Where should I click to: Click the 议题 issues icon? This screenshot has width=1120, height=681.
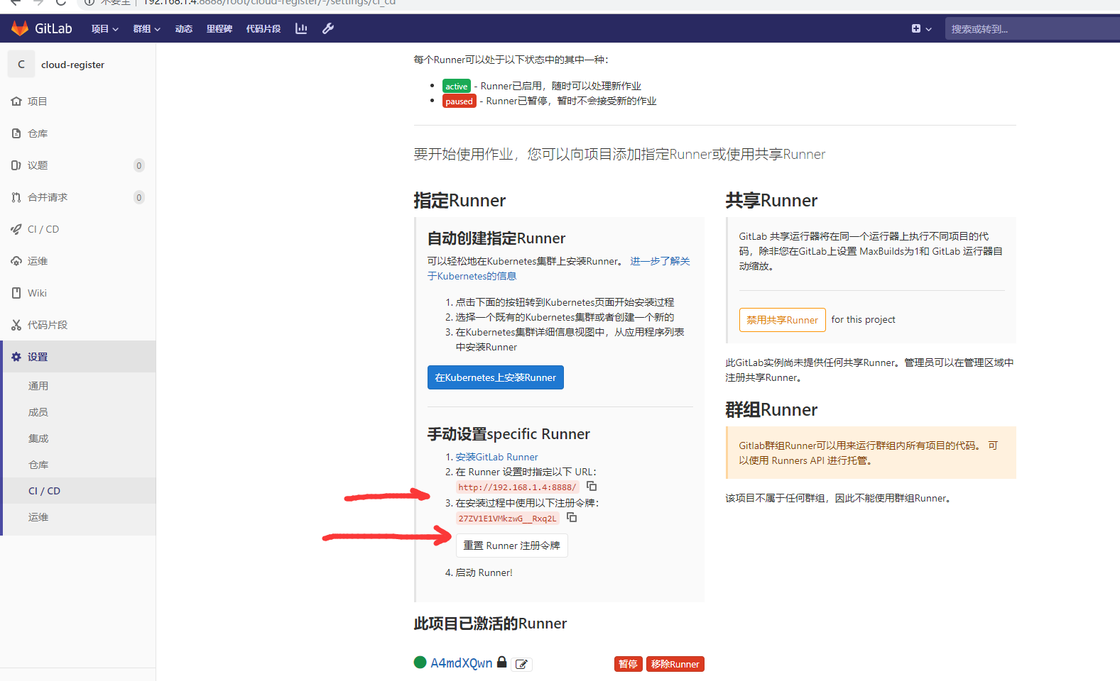(x=16, y=165)
